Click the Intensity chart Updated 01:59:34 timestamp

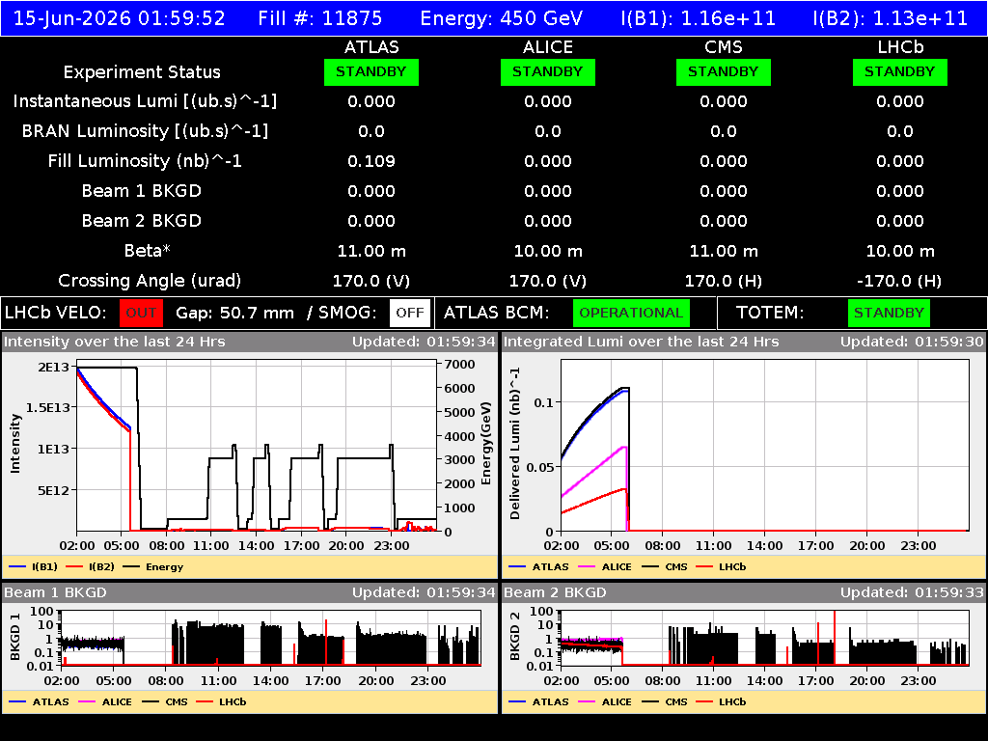click(425, 342)
